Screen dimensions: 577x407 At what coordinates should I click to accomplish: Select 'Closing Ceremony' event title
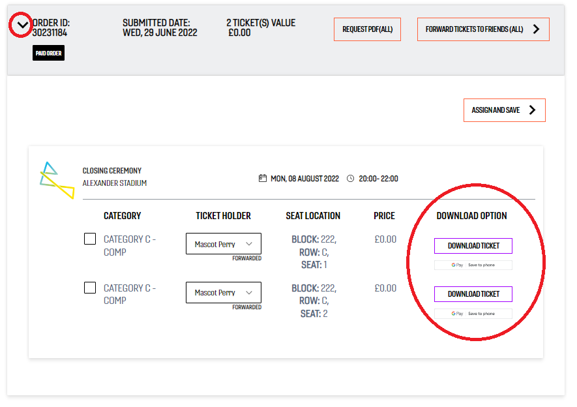(112, 171)
